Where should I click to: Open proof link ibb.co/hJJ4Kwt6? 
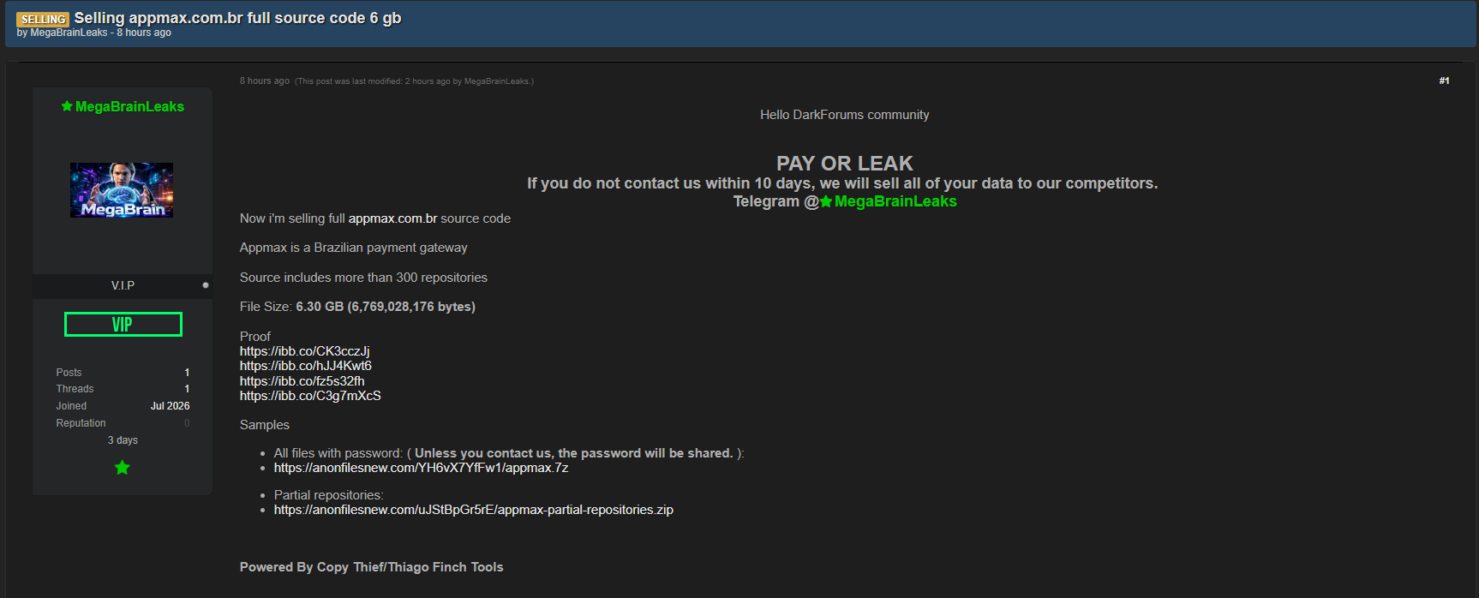[x=305, y=366]
